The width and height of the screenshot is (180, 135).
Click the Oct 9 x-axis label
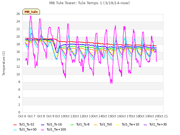(x=50, y=116)
